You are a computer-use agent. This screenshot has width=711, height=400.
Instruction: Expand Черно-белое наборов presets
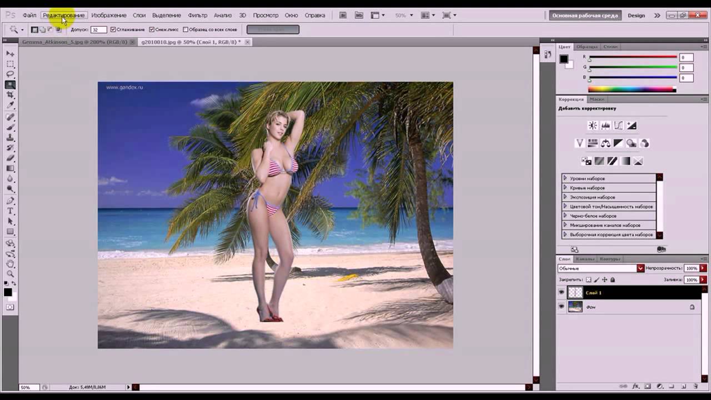[x=565, y=216]
